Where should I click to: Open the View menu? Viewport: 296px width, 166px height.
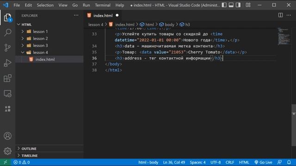coord(63,5)
